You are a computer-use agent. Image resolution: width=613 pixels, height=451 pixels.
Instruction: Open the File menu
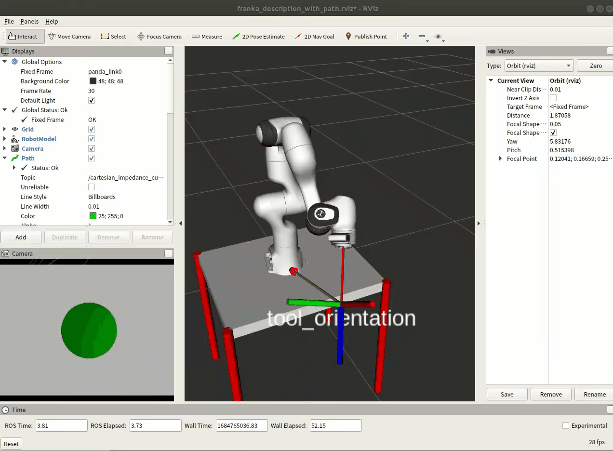[9, 21]
